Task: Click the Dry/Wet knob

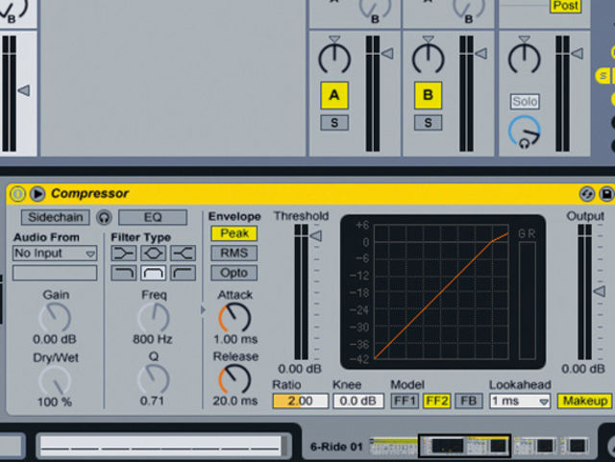Action: [55, 380]
